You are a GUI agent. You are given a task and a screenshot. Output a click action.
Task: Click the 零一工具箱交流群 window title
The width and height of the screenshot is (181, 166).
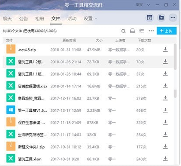coord(84,5)
